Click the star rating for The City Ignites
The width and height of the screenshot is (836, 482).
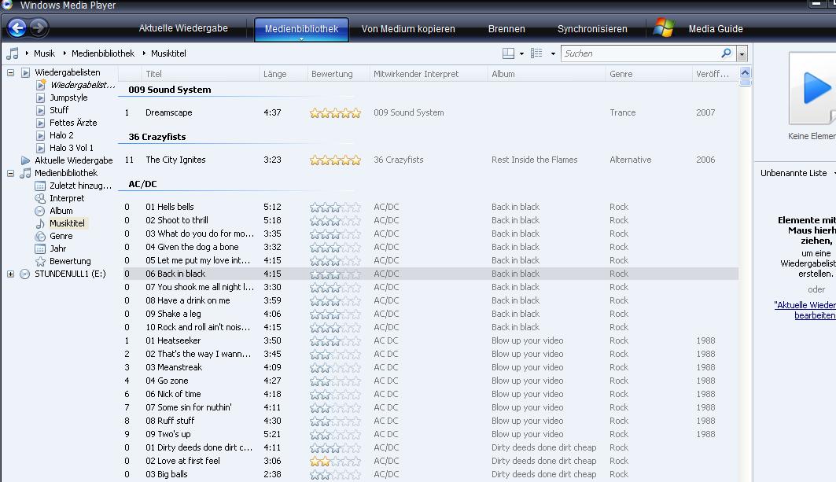335,160
